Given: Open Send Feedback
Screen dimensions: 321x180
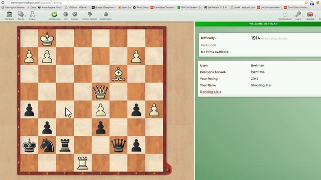Looking at the screenshot, I should [x=285, y=15].
